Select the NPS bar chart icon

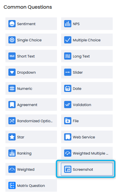[68, 24]
